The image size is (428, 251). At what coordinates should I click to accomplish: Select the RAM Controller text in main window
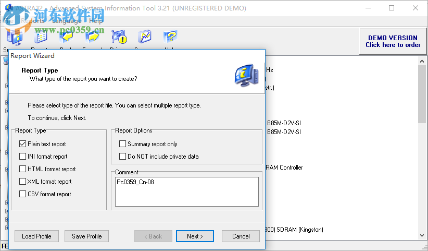[284, 168]
